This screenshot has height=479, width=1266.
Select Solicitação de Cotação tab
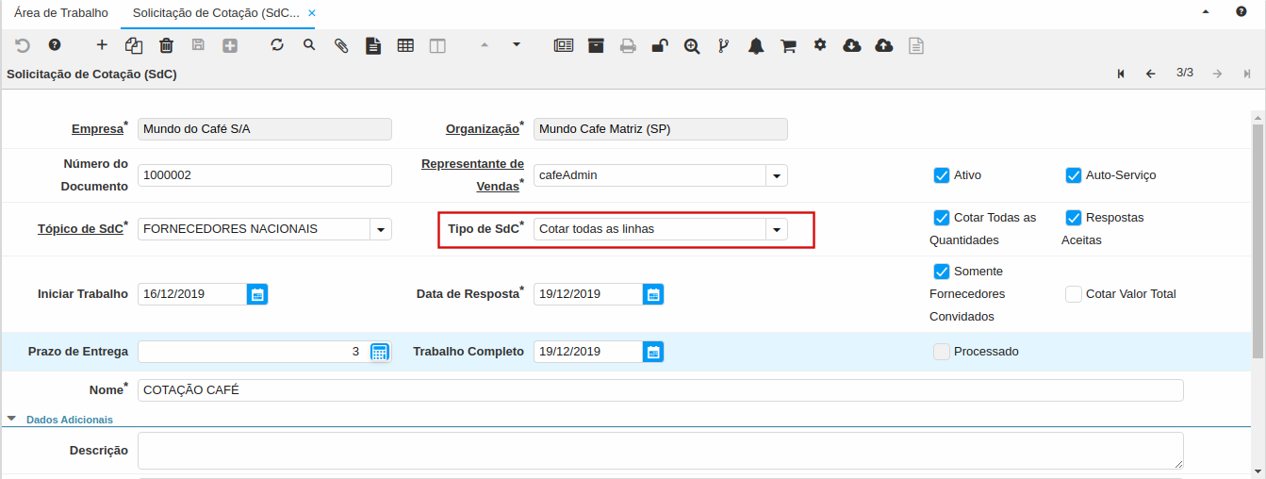tap(216, 13)
